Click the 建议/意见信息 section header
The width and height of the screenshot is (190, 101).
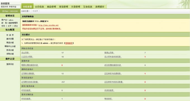pos(105,86)
